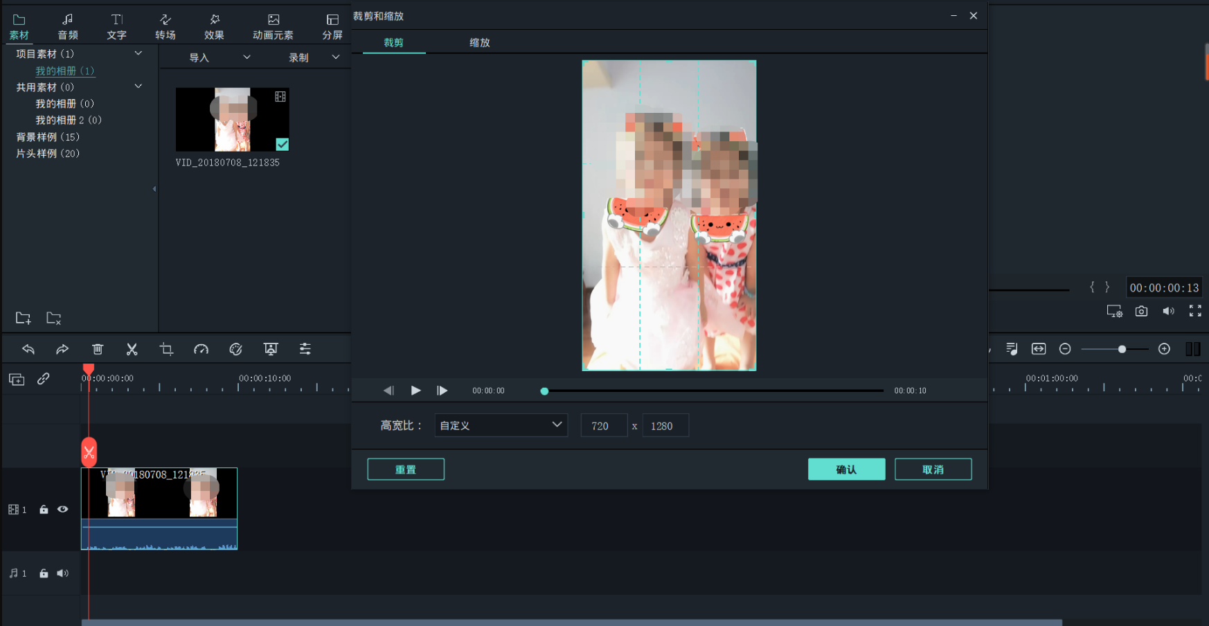This screenshot has height=626, width=1209.
Task: Mute audio track 1 speaker
Action: coord(63,573)
